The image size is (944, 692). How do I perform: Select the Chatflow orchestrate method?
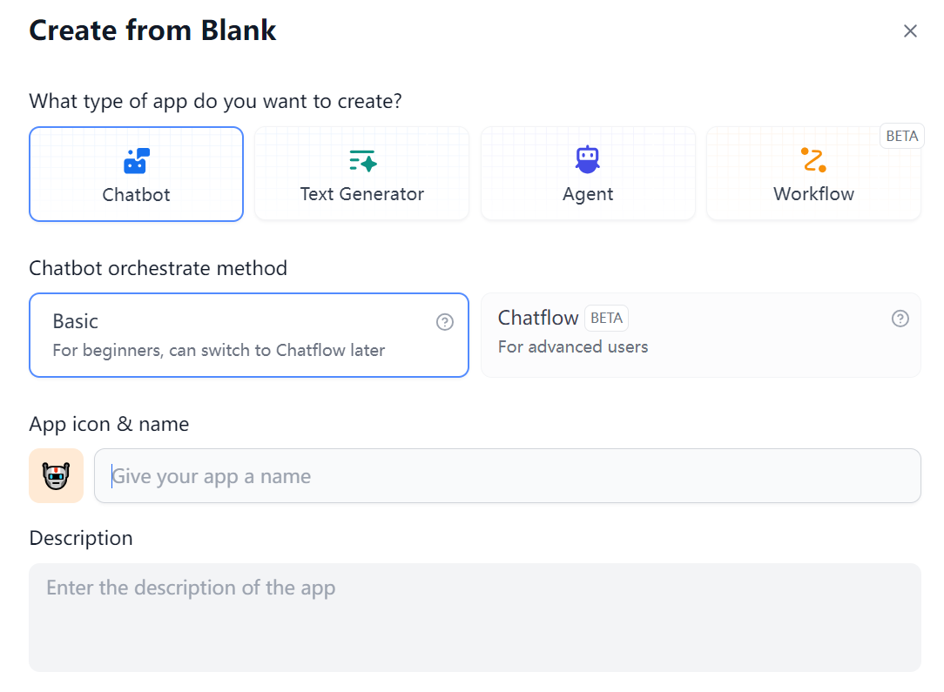point(701,335)
